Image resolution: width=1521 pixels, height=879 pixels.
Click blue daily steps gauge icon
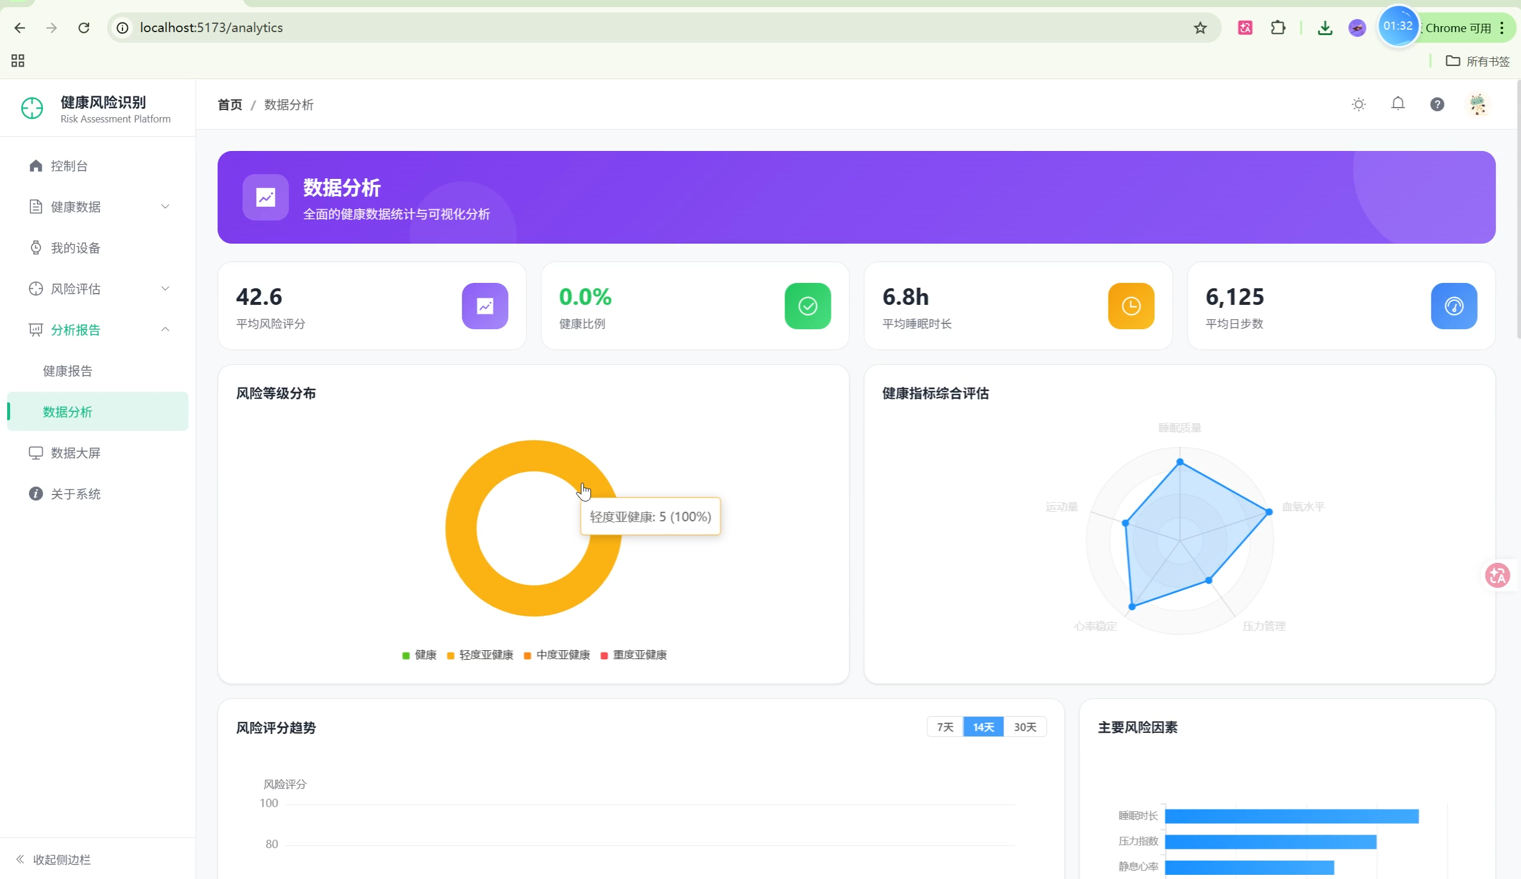point(1453,306)
